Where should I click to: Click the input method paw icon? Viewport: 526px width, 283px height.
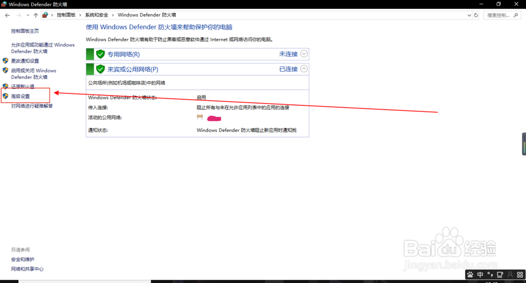(x=470, y=275)
